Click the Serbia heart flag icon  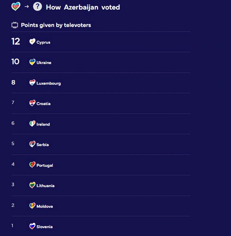(32, 144)
